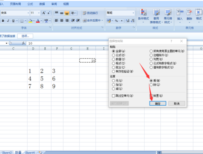Viewport: 203px width, 154px height.
Task: Select Add (加) operation radio
Action: tap(113, 85)
